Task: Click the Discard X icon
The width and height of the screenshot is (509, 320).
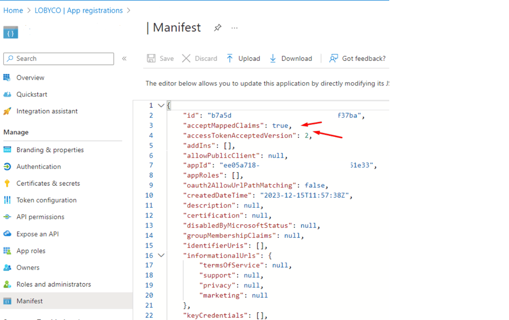Action: pos(186,58)
